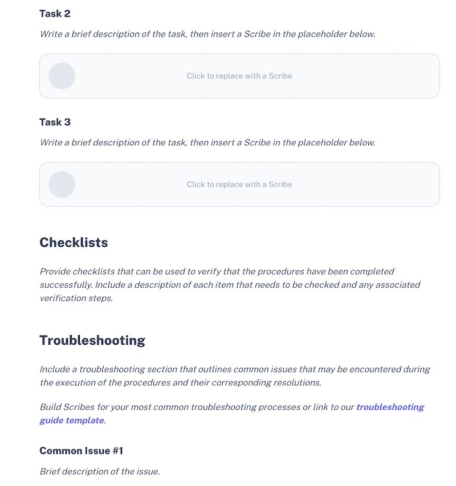Place cursor in the Build Scribes paragraph
456x486 pixels.
(x=194, y=407)
